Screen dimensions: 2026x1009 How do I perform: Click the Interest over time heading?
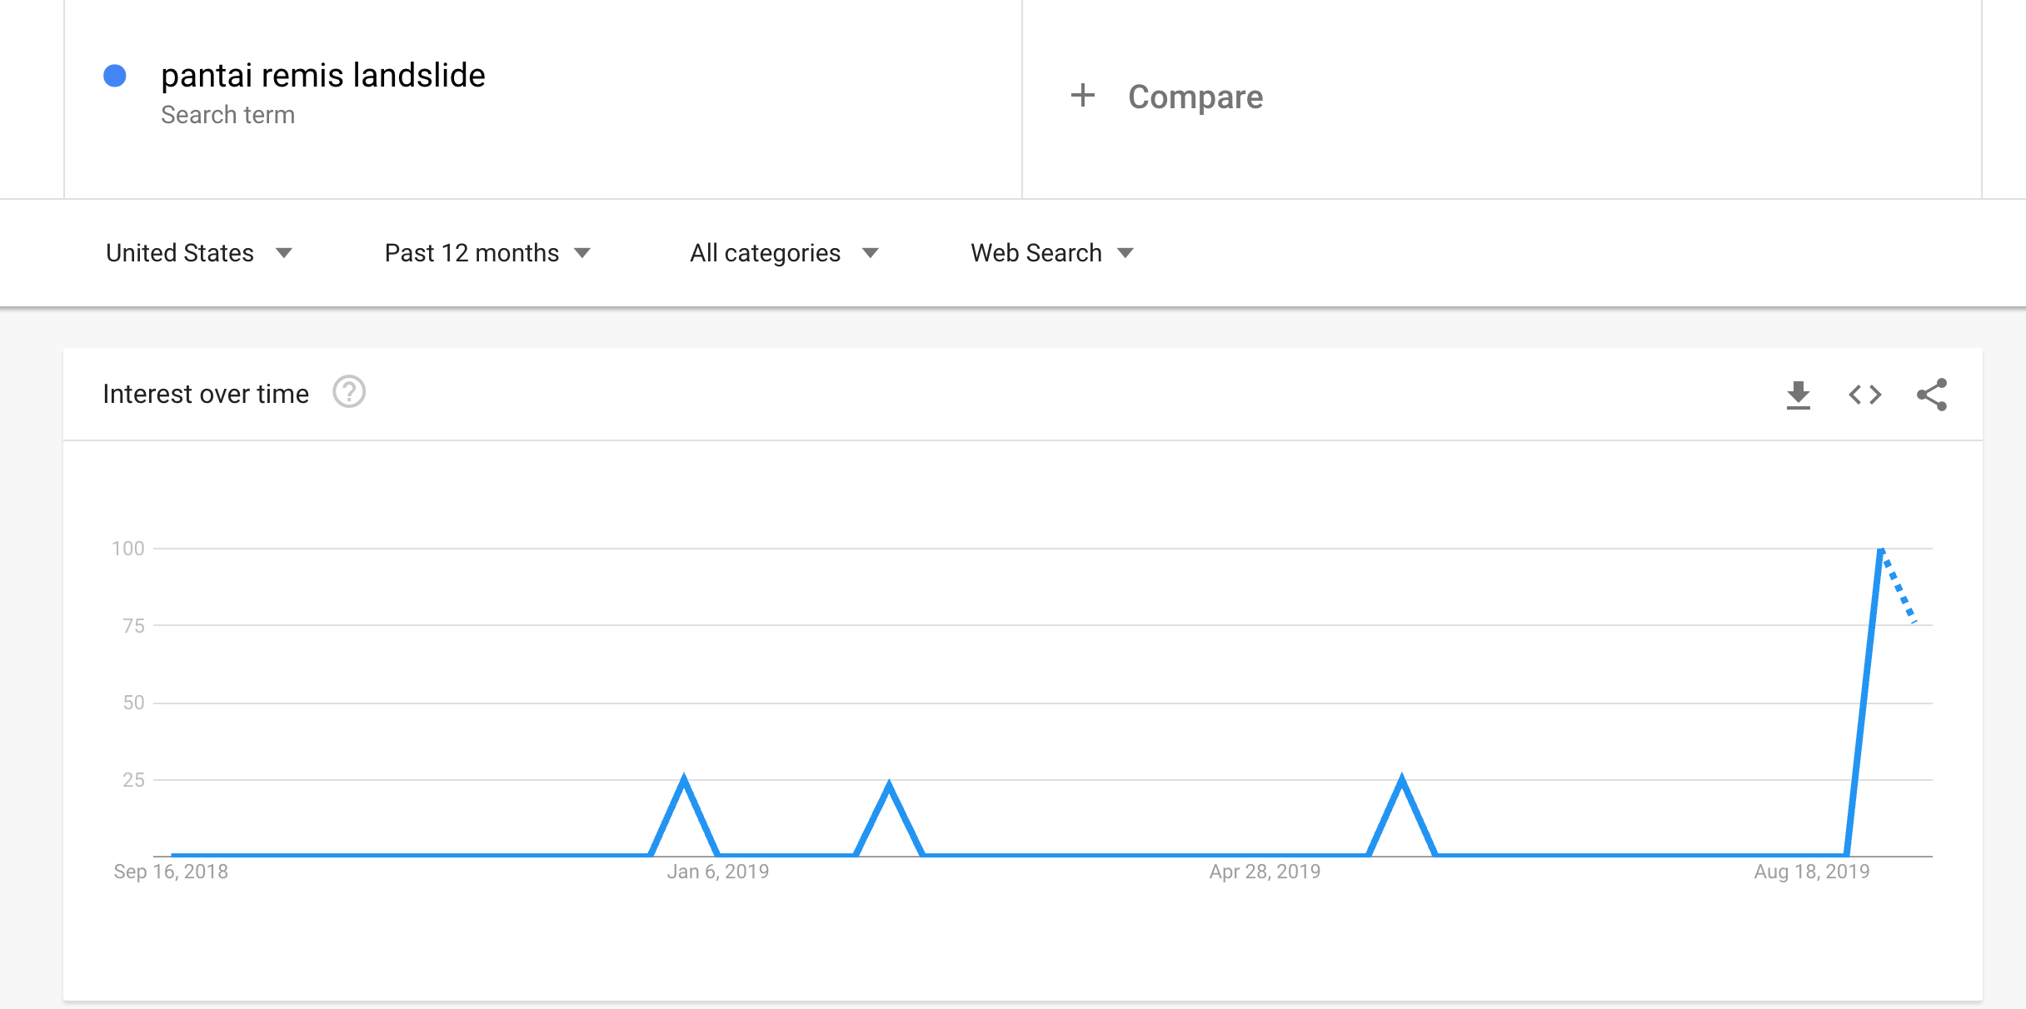tap(206, 394)
